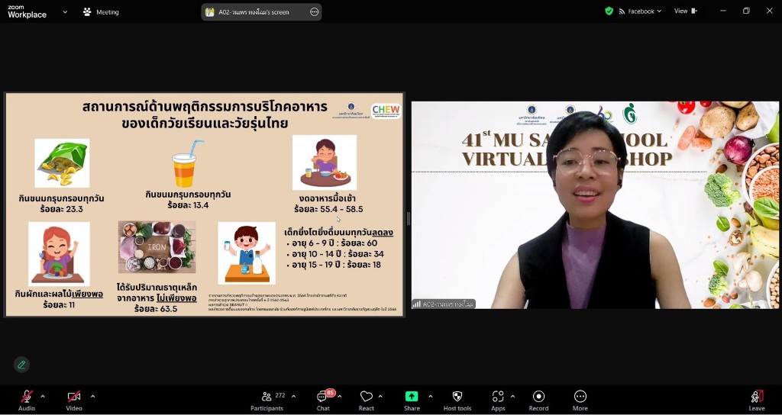The width and height of the screenshot is (782, 415).
Task: Open the Apps menu
Action: 498,400
